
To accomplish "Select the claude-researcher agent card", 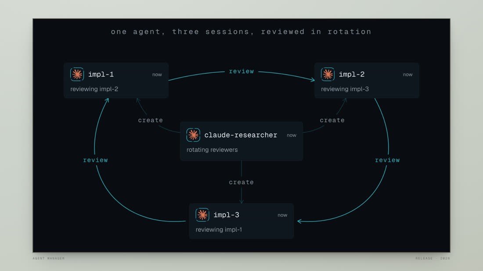I will 241,141.
